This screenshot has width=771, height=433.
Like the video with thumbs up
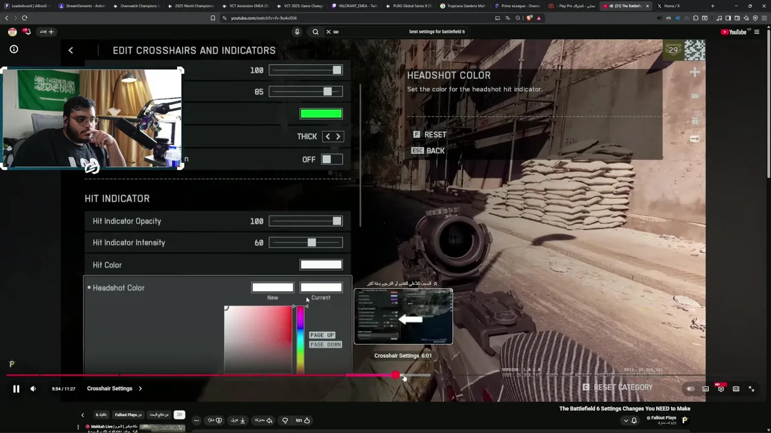tap(303, 420)
